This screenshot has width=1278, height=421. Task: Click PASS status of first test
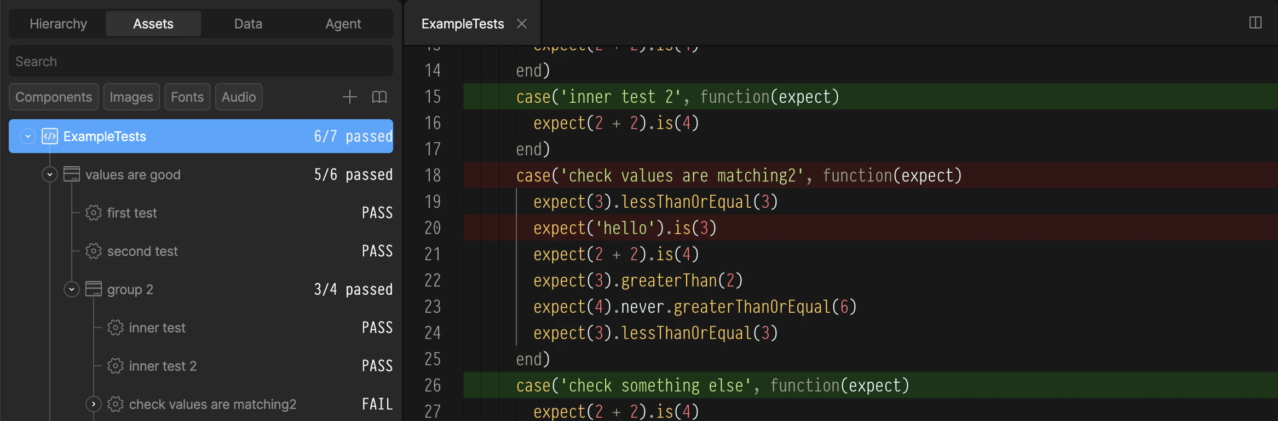[x=377, y=213]
